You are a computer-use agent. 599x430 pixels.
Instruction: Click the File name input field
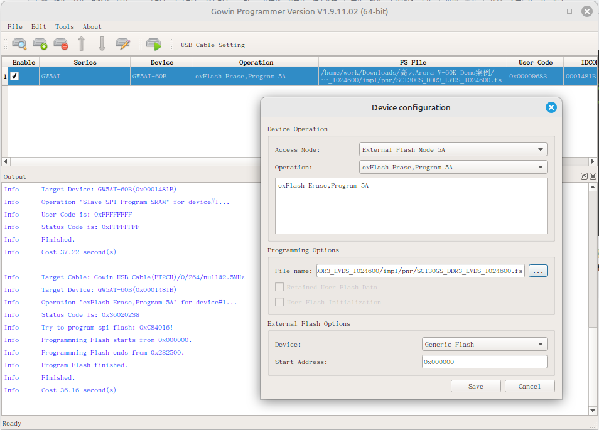(420, 271)
